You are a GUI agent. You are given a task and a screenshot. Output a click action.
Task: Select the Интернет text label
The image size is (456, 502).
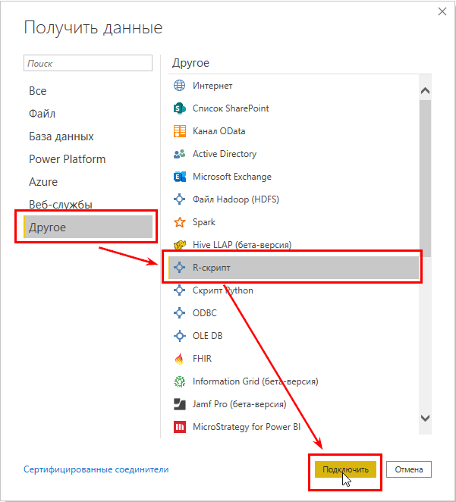coord(212,86)
